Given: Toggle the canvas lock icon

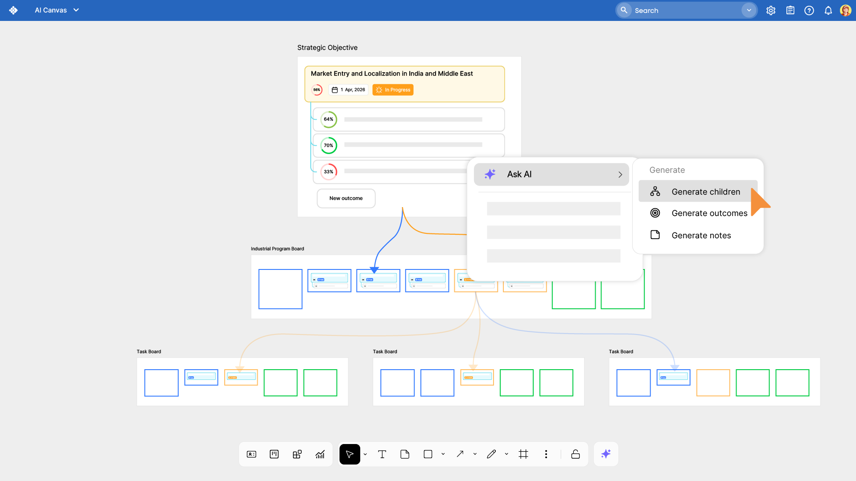Looking at the screenshot, I should [x=576, y=454].
